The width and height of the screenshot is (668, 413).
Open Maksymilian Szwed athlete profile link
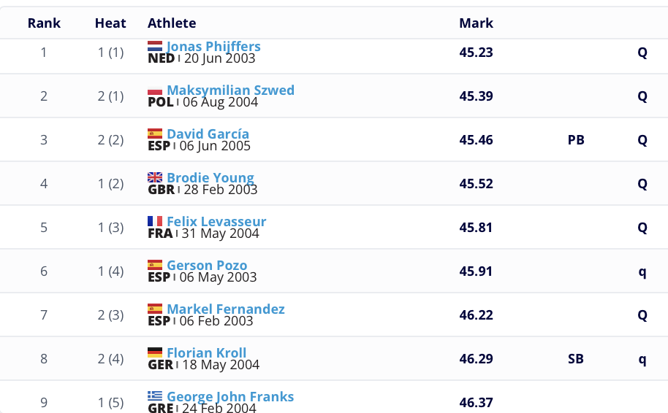click(230, 90)
